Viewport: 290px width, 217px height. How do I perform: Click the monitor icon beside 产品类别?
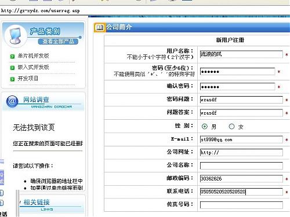pyautogui.click(x=16, y=36)
